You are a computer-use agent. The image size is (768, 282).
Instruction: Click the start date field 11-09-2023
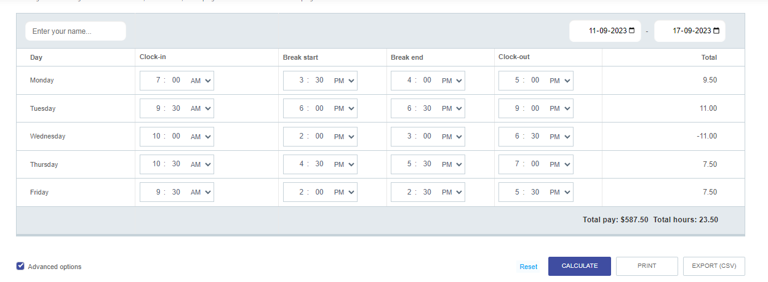click(605, 31)
